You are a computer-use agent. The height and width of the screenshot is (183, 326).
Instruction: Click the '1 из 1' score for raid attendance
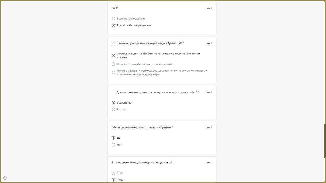209,128
